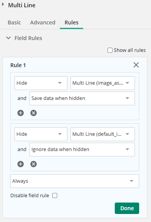Open the Always condition dropdown
151x222 pixels.
coord(75,181)
